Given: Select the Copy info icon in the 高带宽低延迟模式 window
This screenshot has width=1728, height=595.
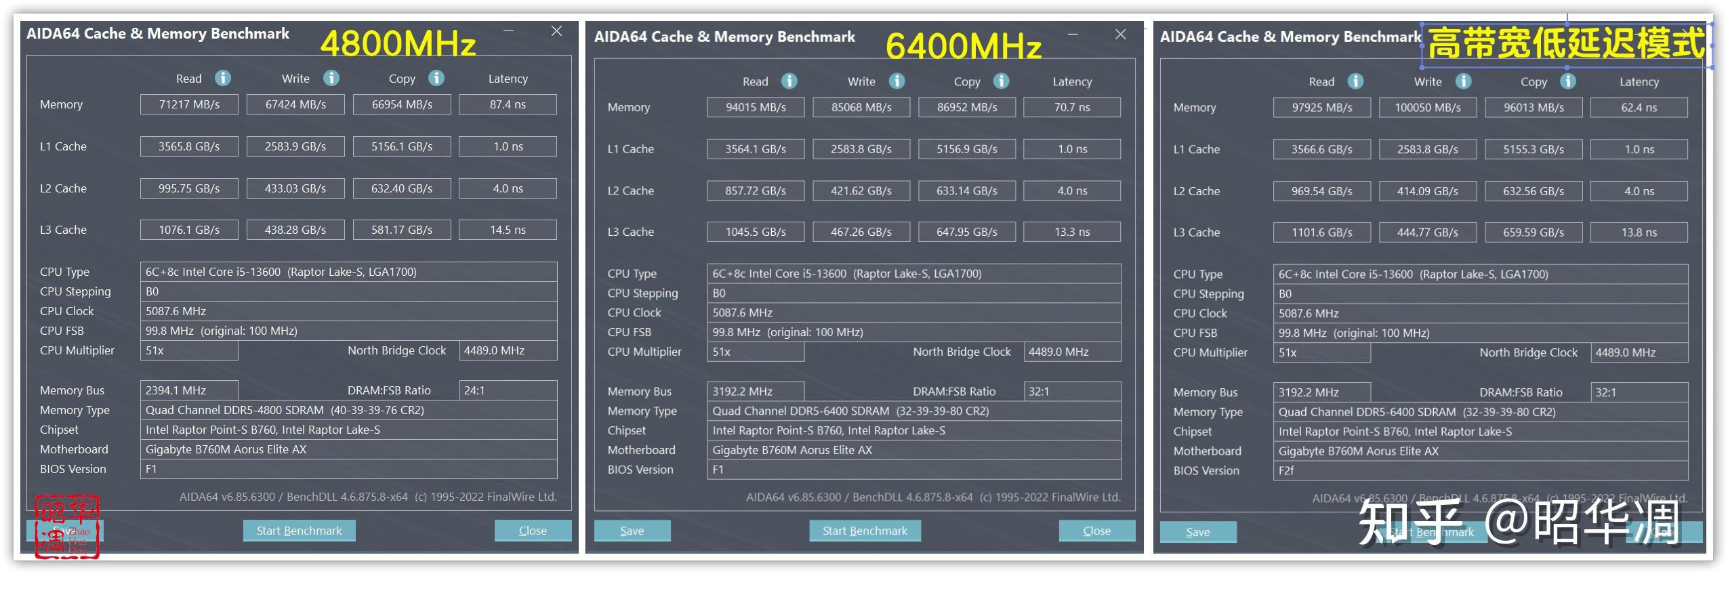Looking at the screenshot, I should (x=1568, y=81).
